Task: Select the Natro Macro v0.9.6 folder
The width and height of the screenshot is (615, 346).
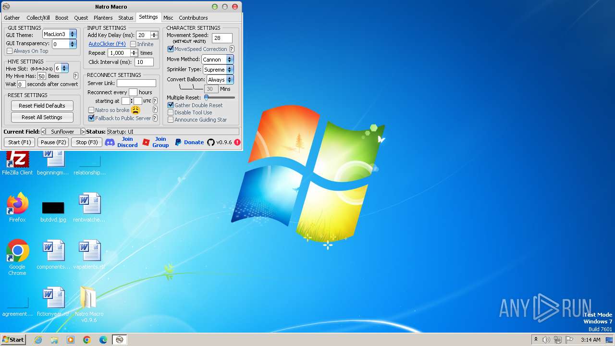Action: [x=89, y=304]
